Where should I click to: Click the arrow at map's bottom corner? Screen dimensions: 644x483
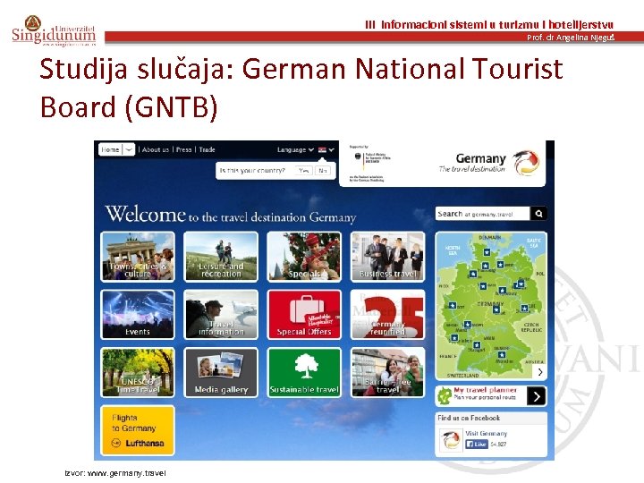pos(540,372)
